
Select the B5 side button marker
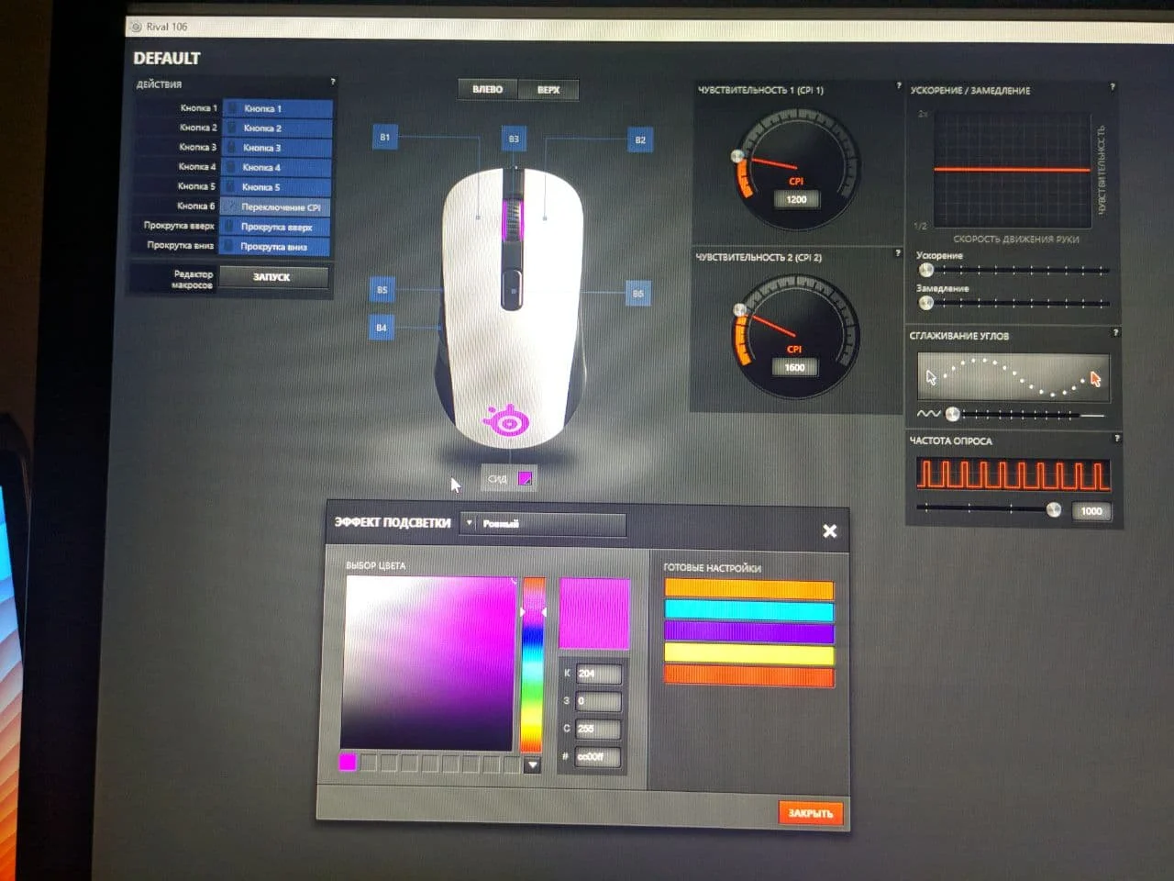[382, 290]
